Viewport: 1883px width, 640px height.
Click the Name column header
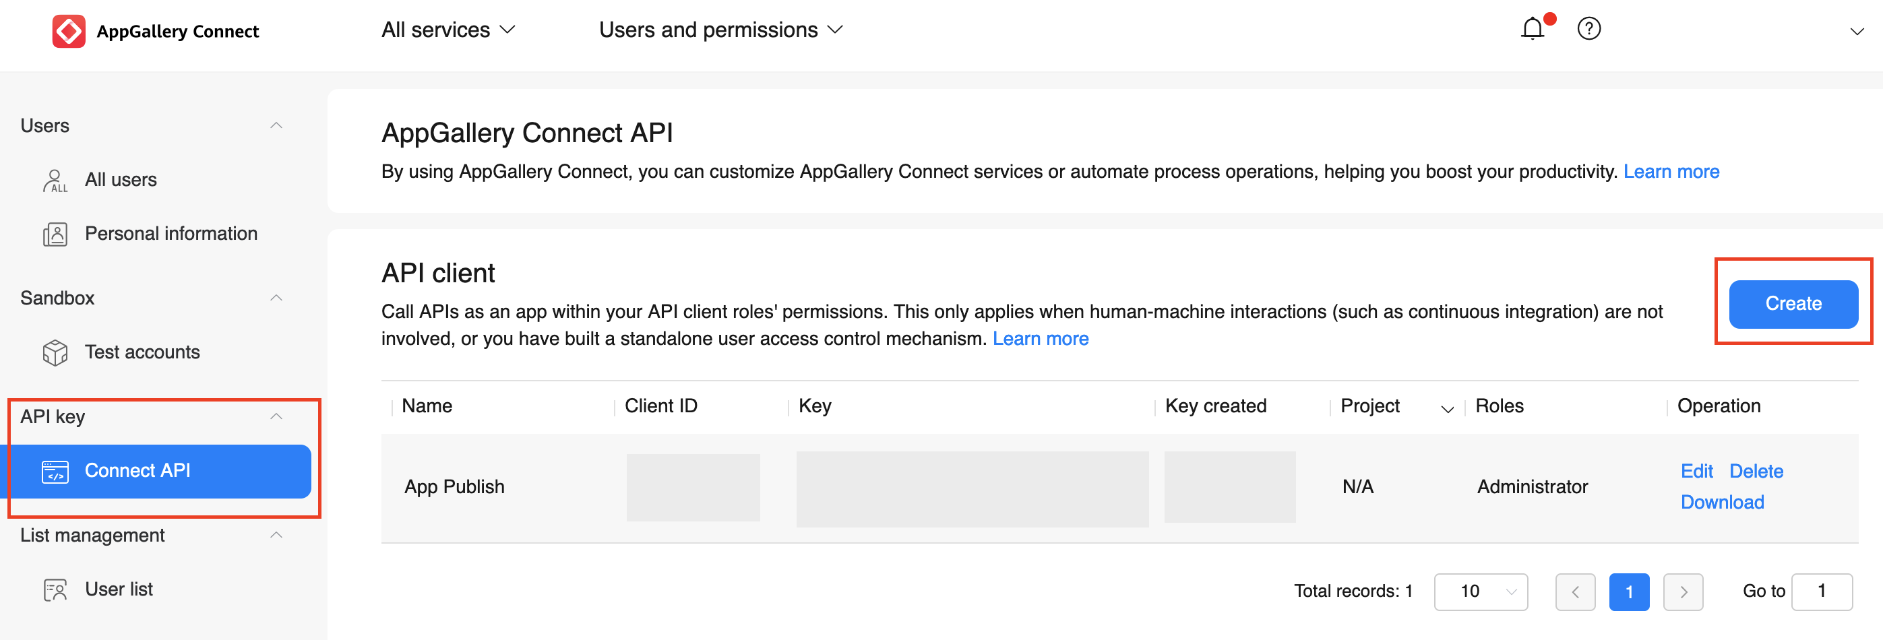tap(427, 406)
